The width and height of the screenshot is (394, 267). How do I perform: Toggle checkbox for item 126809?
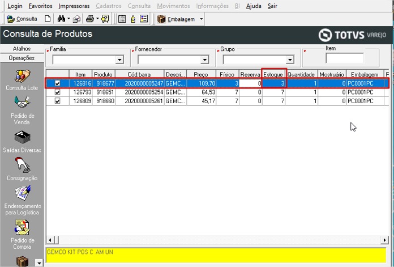[58, 101]
